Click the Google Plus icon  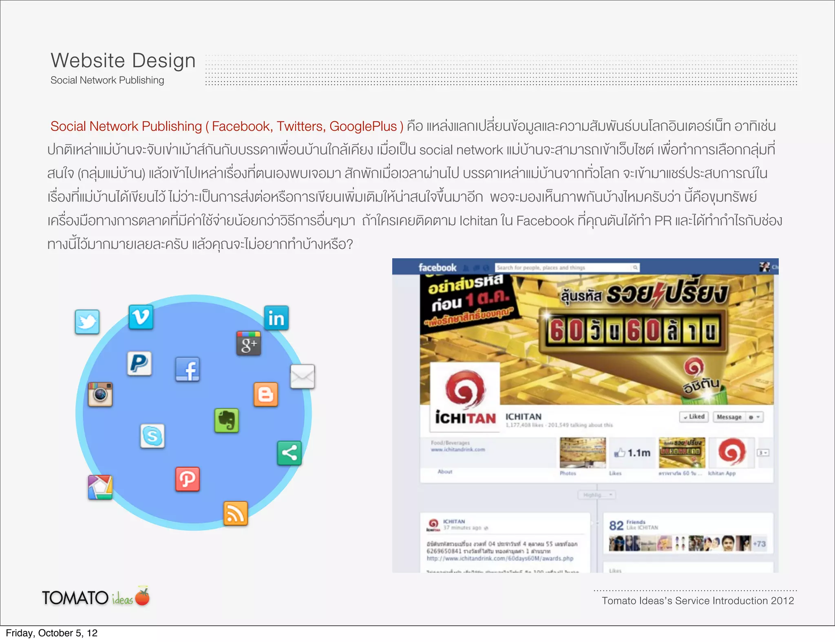(x=249, y=343)
